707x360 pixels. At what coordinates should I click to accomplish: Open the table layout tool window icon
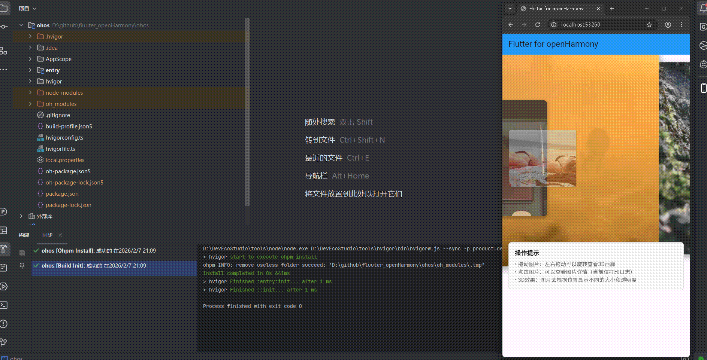[x=3, y=231]
